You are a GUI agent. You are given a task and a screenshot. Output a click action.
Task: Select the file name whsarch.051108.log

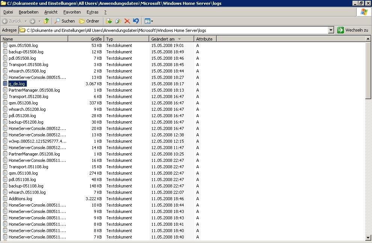tap(27, 192)
